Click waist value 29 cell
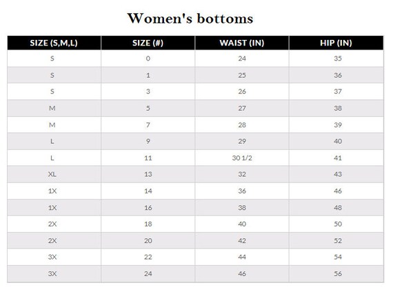The height and width of the screenshot is (287, 393). click(242, 141)
